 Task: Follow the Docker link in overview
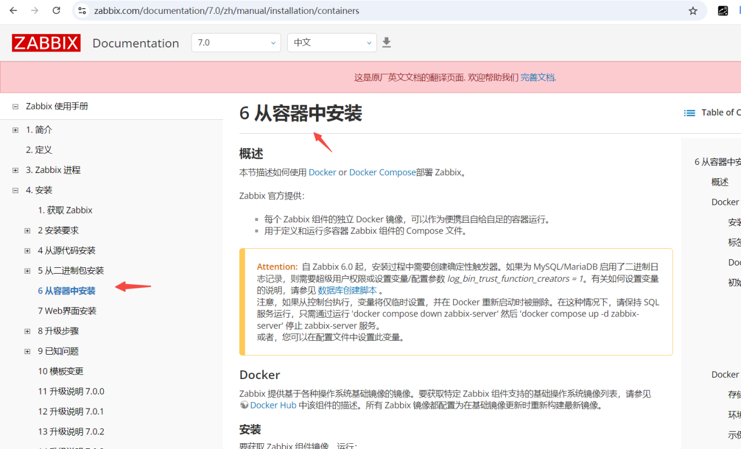click(x=322, y=172)
